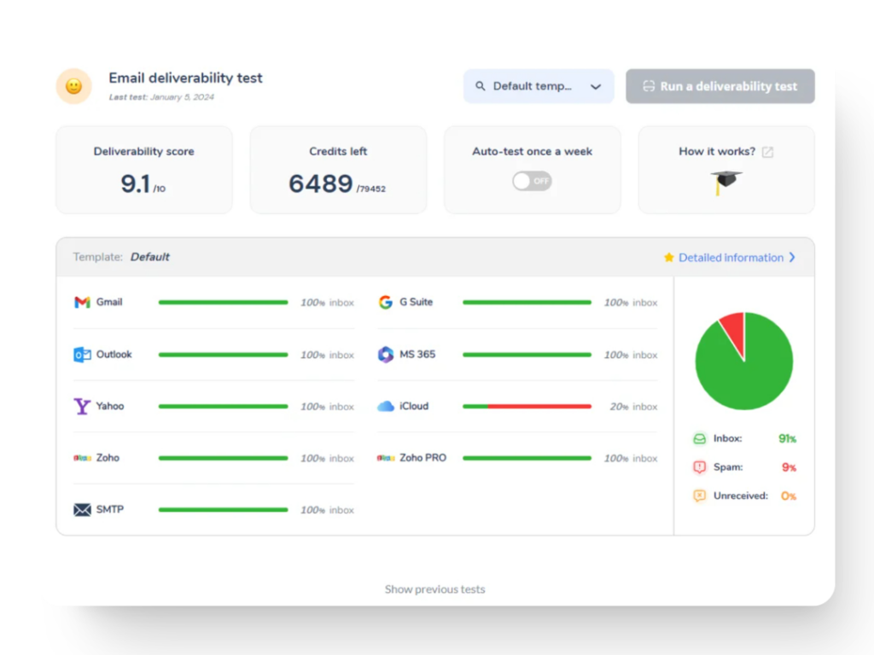This screenshot has width=874, height=655.
Task: Click the MS 365 logo icon
Action: [385, 354]
